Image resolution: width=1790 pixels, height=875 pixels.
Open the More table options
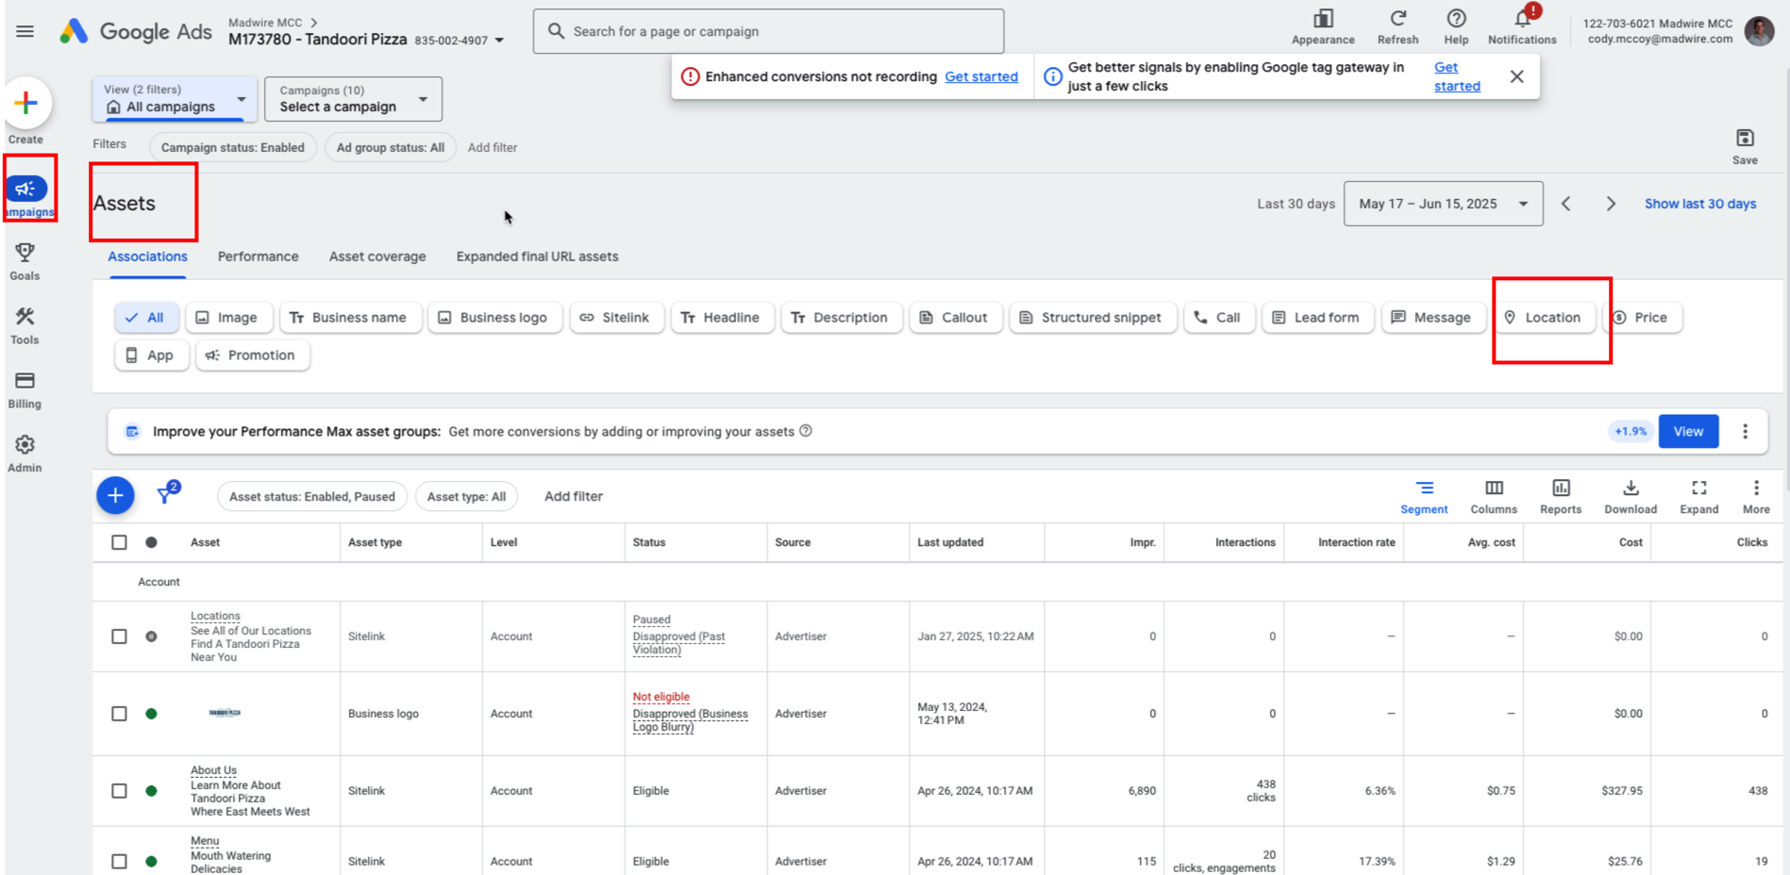1756,496
